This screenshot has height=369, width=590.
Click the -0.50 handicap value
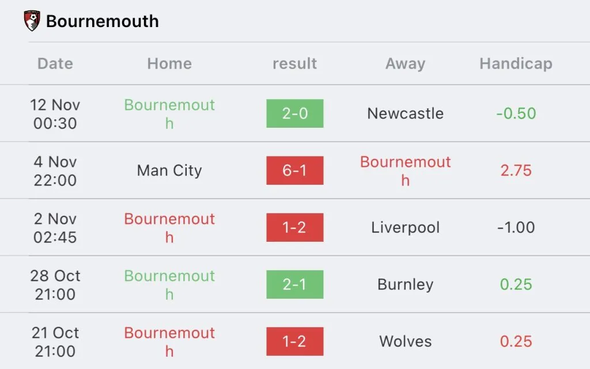tap(516, 113)
